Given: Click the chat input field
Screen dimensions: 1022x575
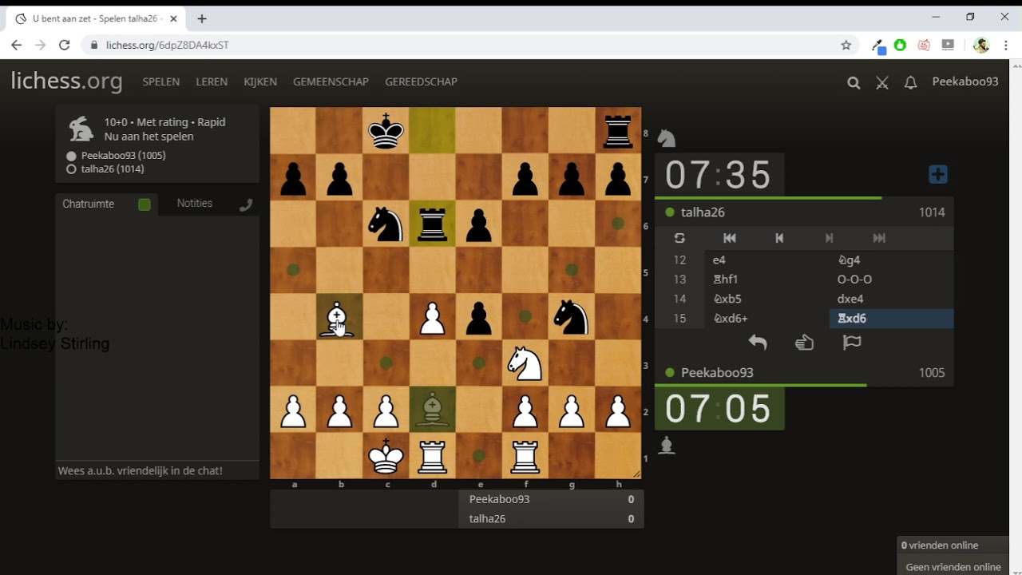Looking at the screenshot, I should coord(157,470).
